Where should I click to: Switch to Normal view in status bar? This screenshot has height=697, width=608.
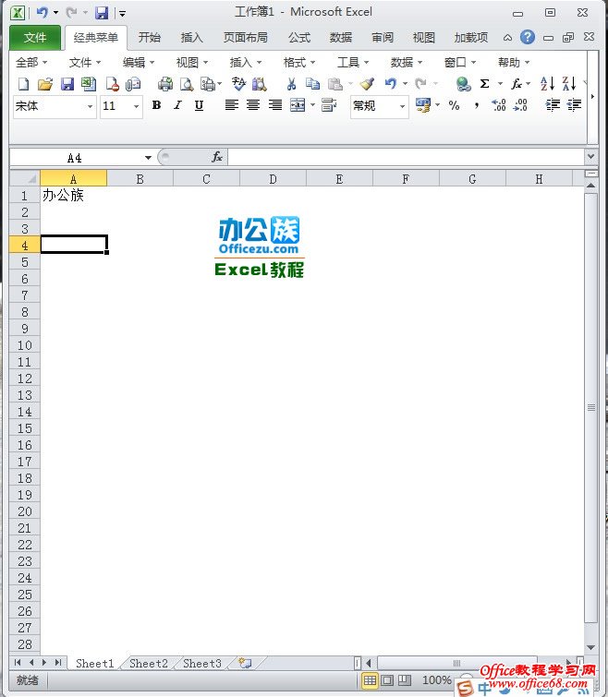coord(370,680)
